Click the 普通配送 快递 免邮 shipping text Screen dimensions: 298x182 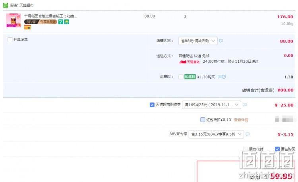tap(194, 56)
